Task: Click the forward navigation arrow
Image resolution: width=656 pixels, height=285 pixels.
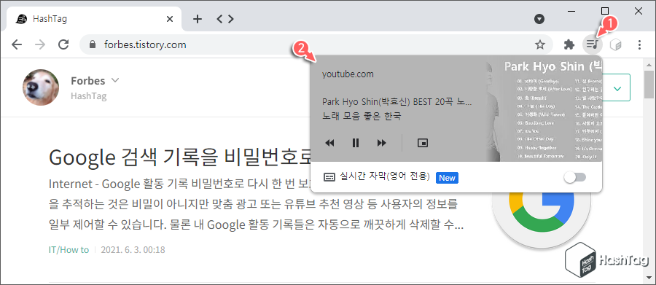Action: (40, 44)
